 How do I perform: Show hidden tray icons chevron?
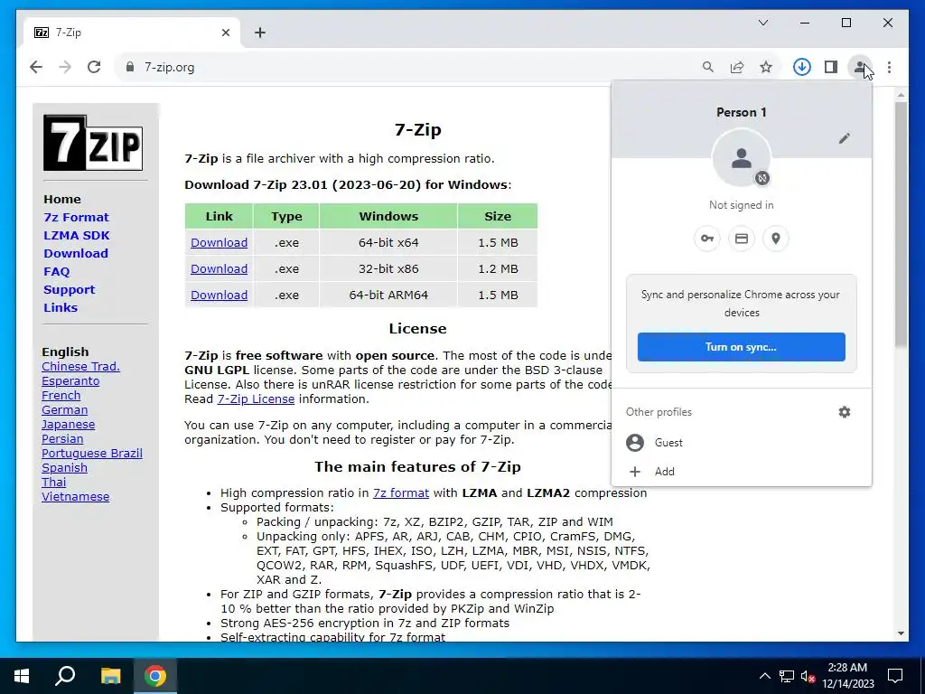point(764,676)
